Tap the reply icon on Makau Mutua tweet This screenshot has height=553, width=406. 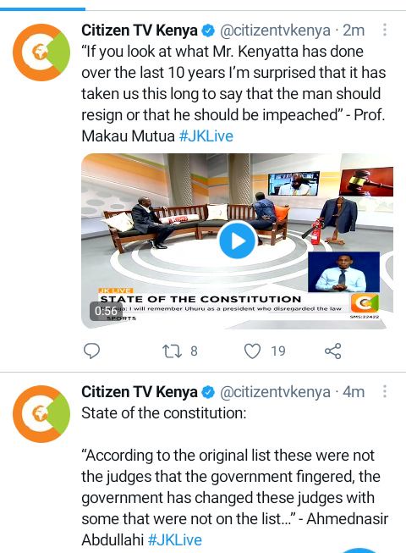(91, 351)
